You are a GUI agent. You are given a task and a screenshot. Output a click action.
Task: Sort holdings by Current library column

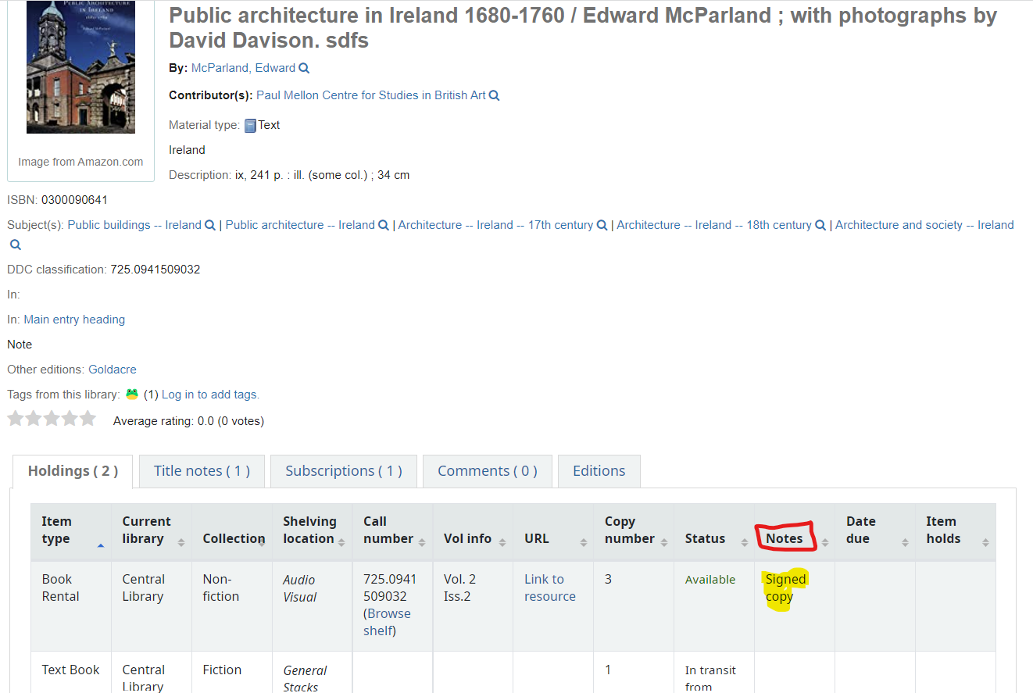tap(152, 530)
